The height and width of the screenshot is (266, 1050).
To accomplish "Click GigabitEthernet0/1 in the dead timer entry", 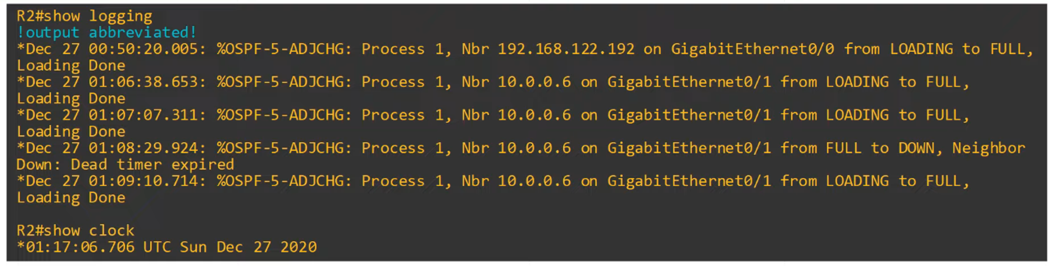I will point(689,148).
